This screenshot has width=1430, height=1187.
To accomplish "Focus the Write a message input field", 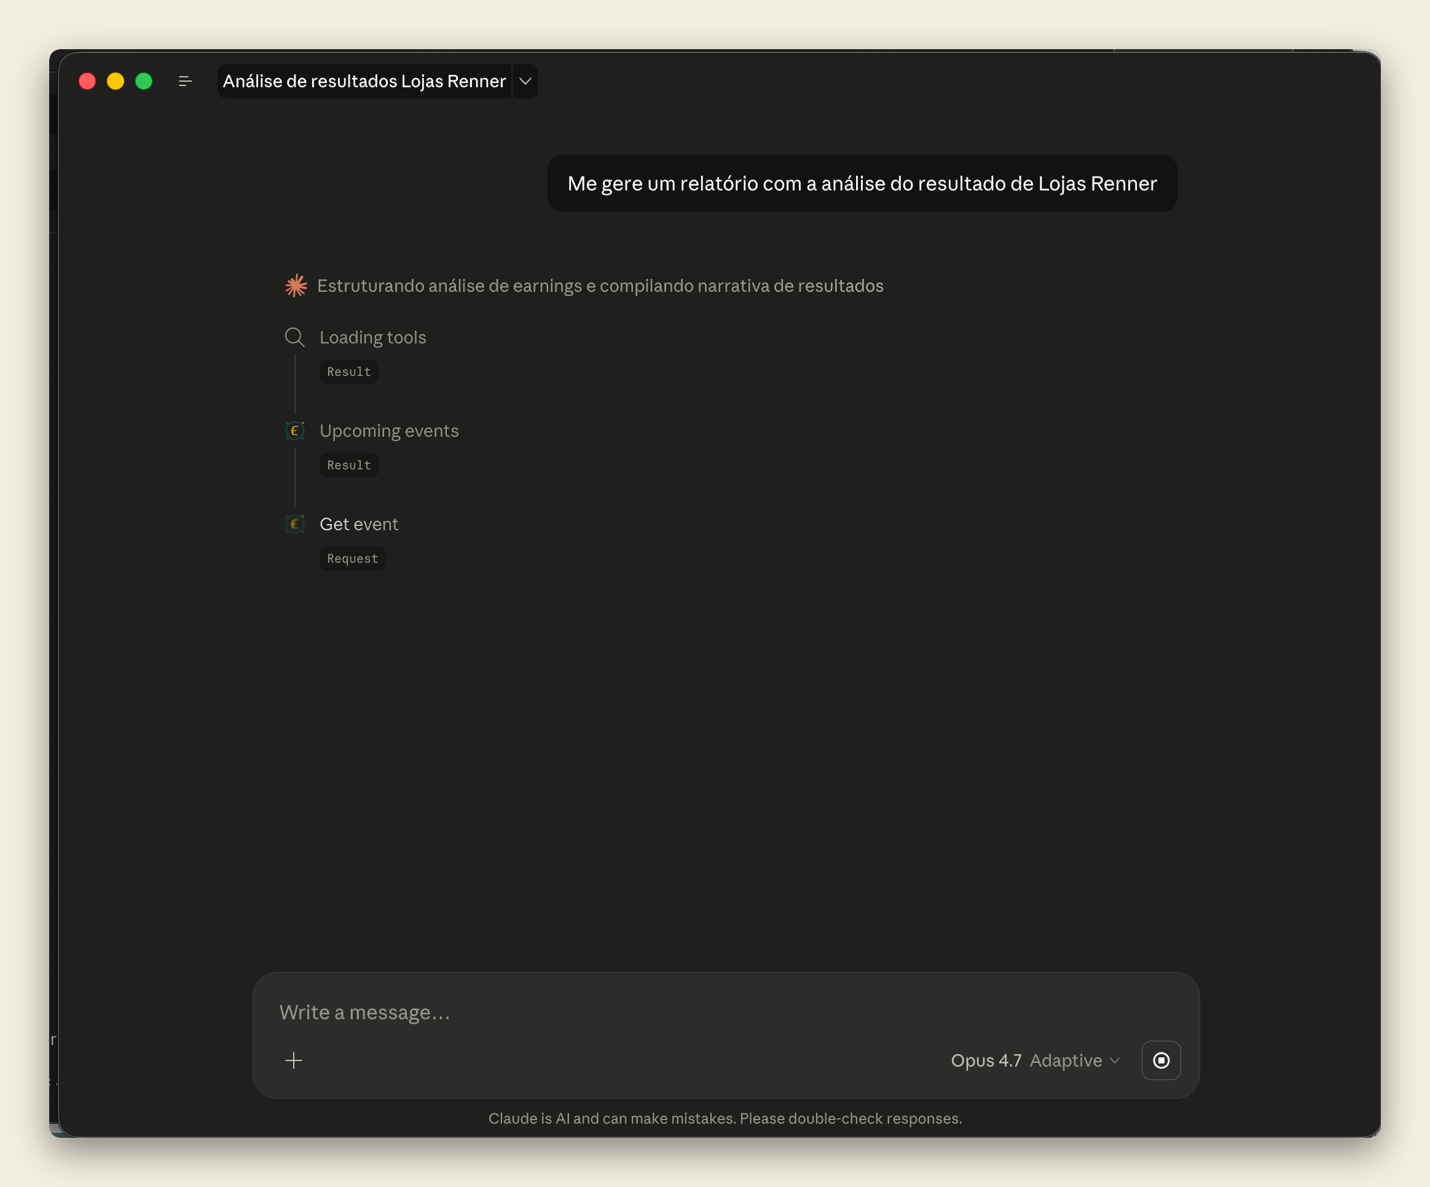I will click(x=726, y=1012).
